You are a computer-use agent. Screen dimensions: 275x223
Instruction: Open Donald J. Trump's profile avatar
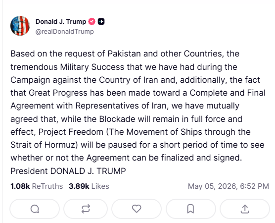point(20,26)
